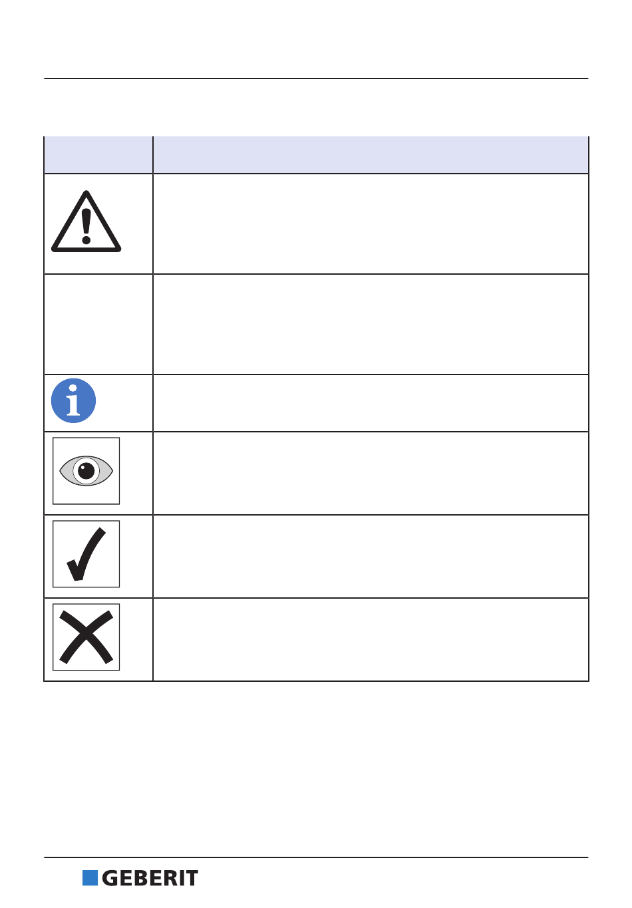Click the exclamation mark inside the triangle
This screenshot has height=908, width=632.
(x=86, y=226)
